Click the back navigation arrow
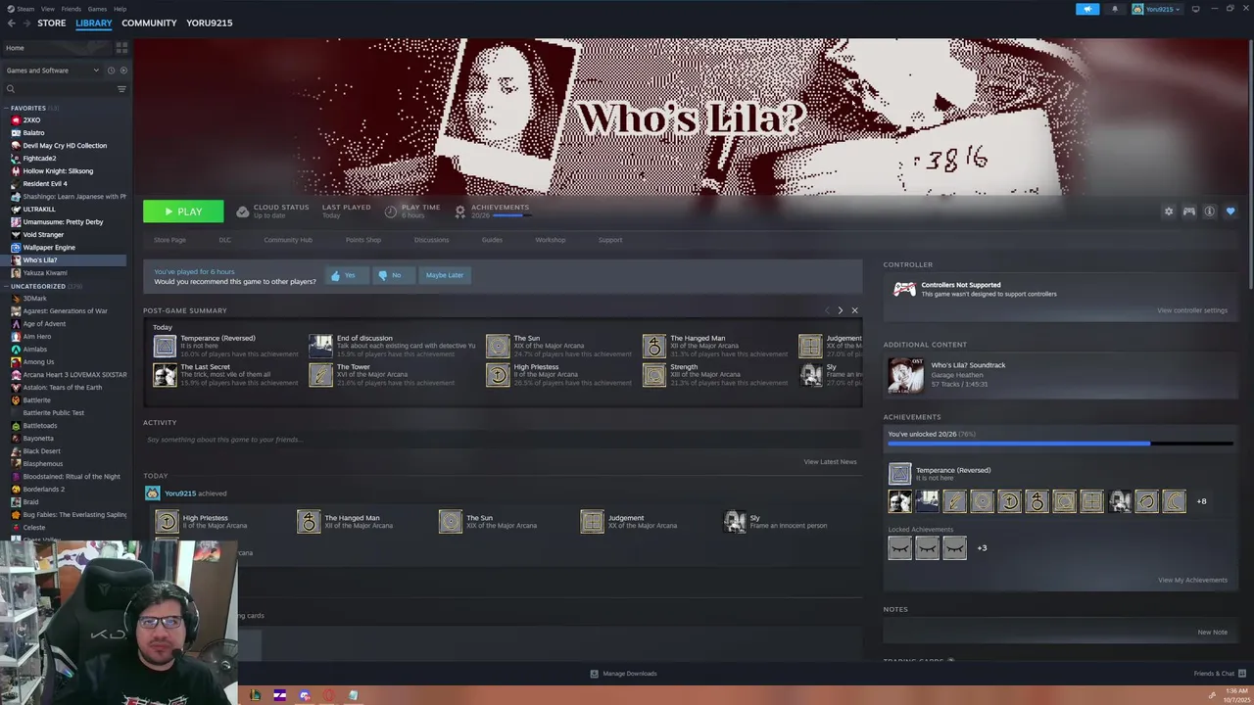 (x=11, y=23)
